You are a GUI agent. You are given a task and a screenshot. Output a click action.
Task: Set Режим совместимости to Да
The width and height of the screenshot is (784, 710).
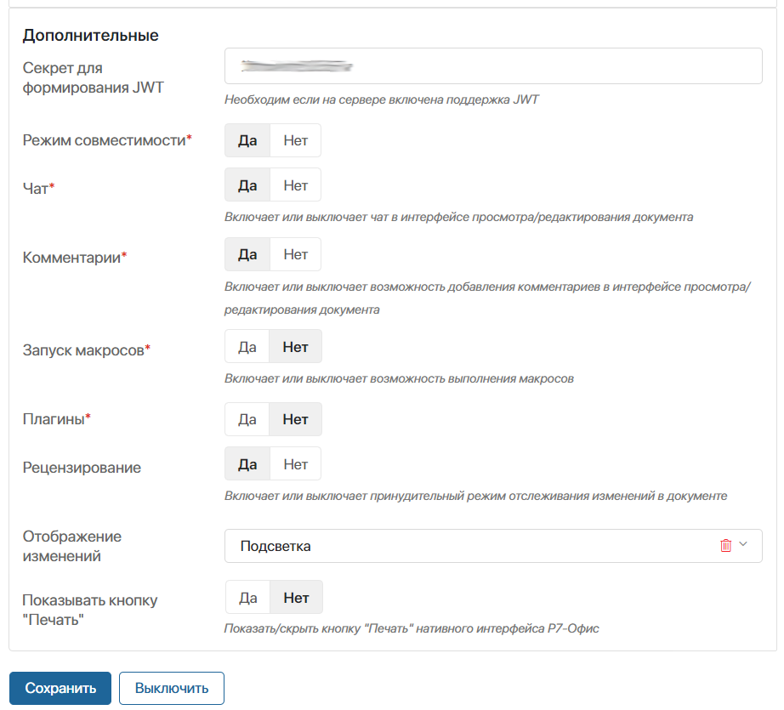[247, 140]
